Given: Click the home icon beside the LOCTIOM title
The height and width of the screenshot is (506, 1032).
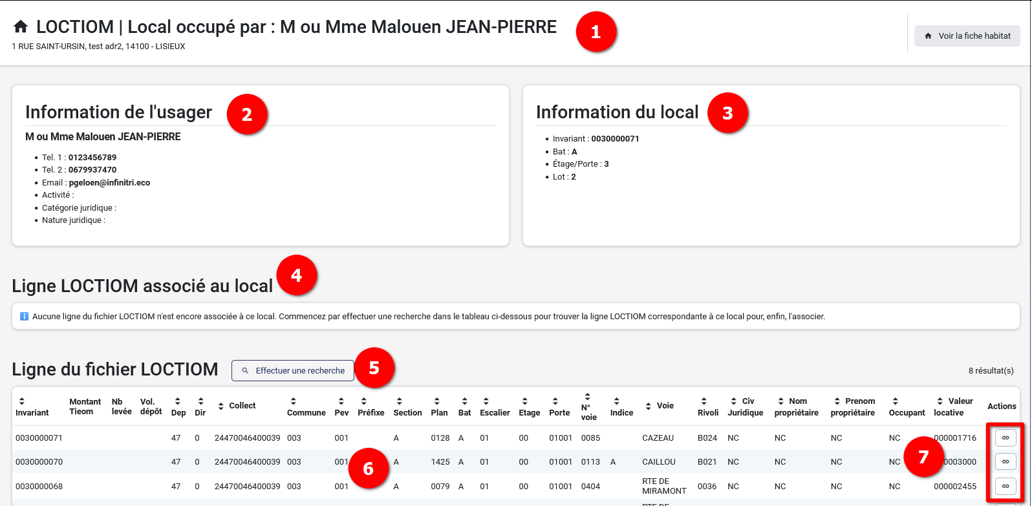Looking at the screenshot, I should [x=21, y=26].
